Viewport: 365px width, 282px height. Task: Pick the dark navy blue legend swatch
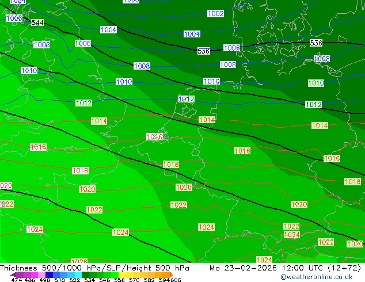point(49,275)
